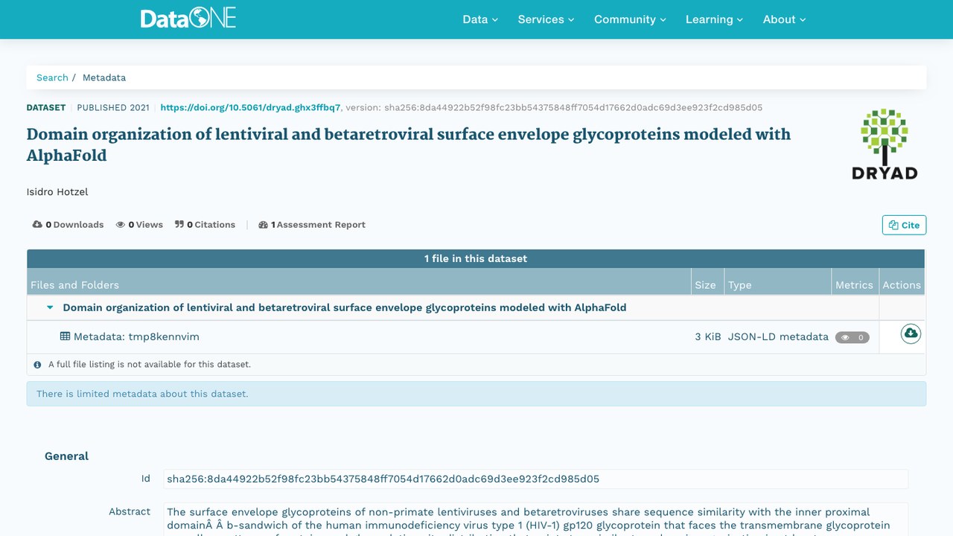This screenshot has width=953, height=536.
Task: Click the Views eye icon
Action: [x=121, y=225]
